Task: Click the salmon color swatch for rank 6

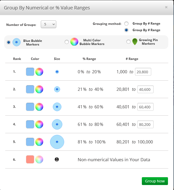Action: tap(30, 159)
